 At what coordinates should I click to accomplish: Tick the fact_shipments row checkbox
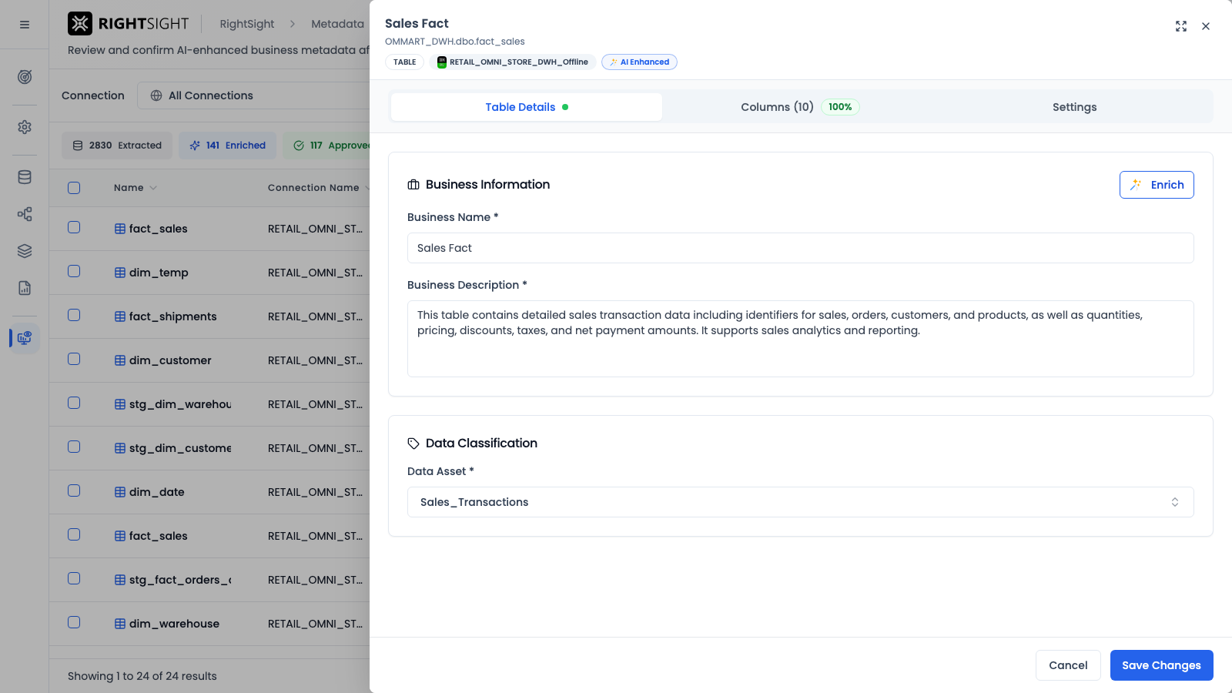(x=74, y=315)
